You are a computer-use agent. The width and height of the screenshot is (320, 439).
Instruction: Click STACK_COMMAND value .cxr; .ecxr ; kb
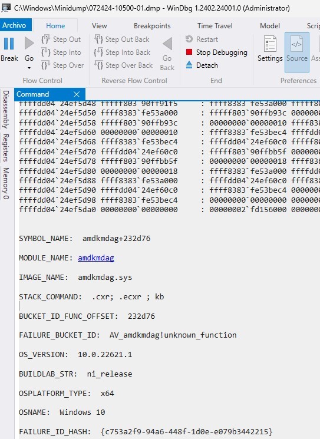128,297
